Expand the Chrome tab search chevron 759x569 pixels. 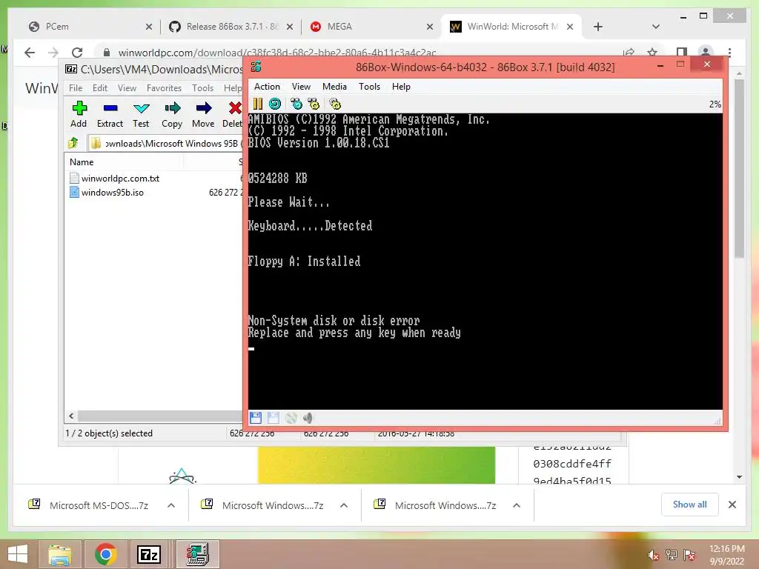click(x=656, y=27)
